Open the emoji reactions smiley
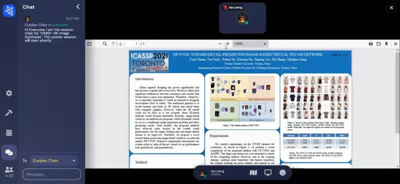Screen dimensions: 400x184 tap(282, 173)
